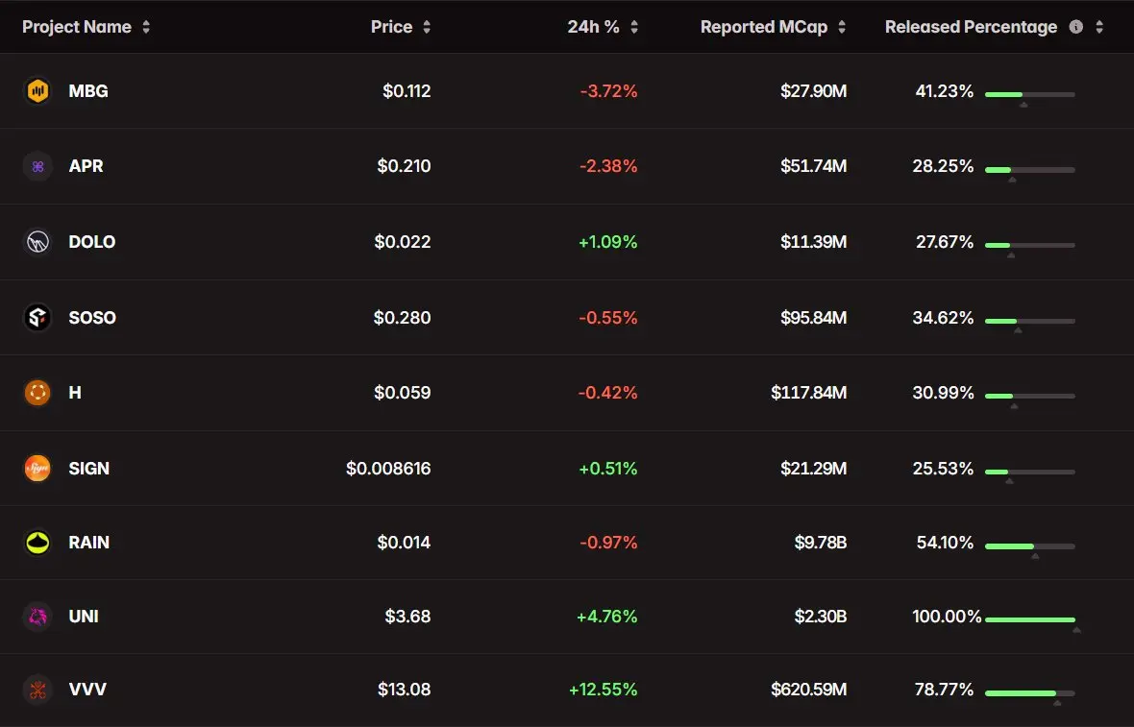Open Released Percentage info tooltip icon
Image resolution: width=1134 pixels, height=727 pixels.
pos(1076,27)
